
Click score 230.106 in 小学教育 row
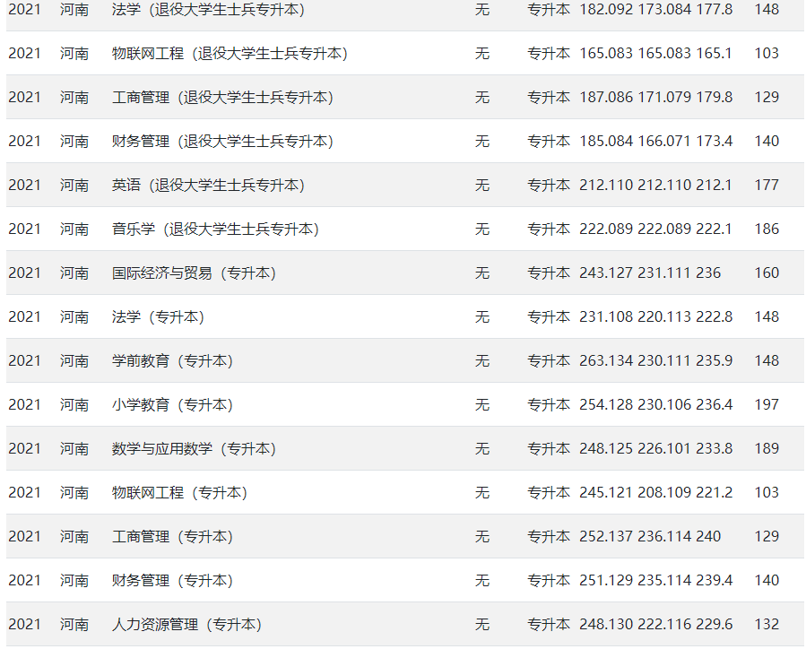[x=664, y=405]
